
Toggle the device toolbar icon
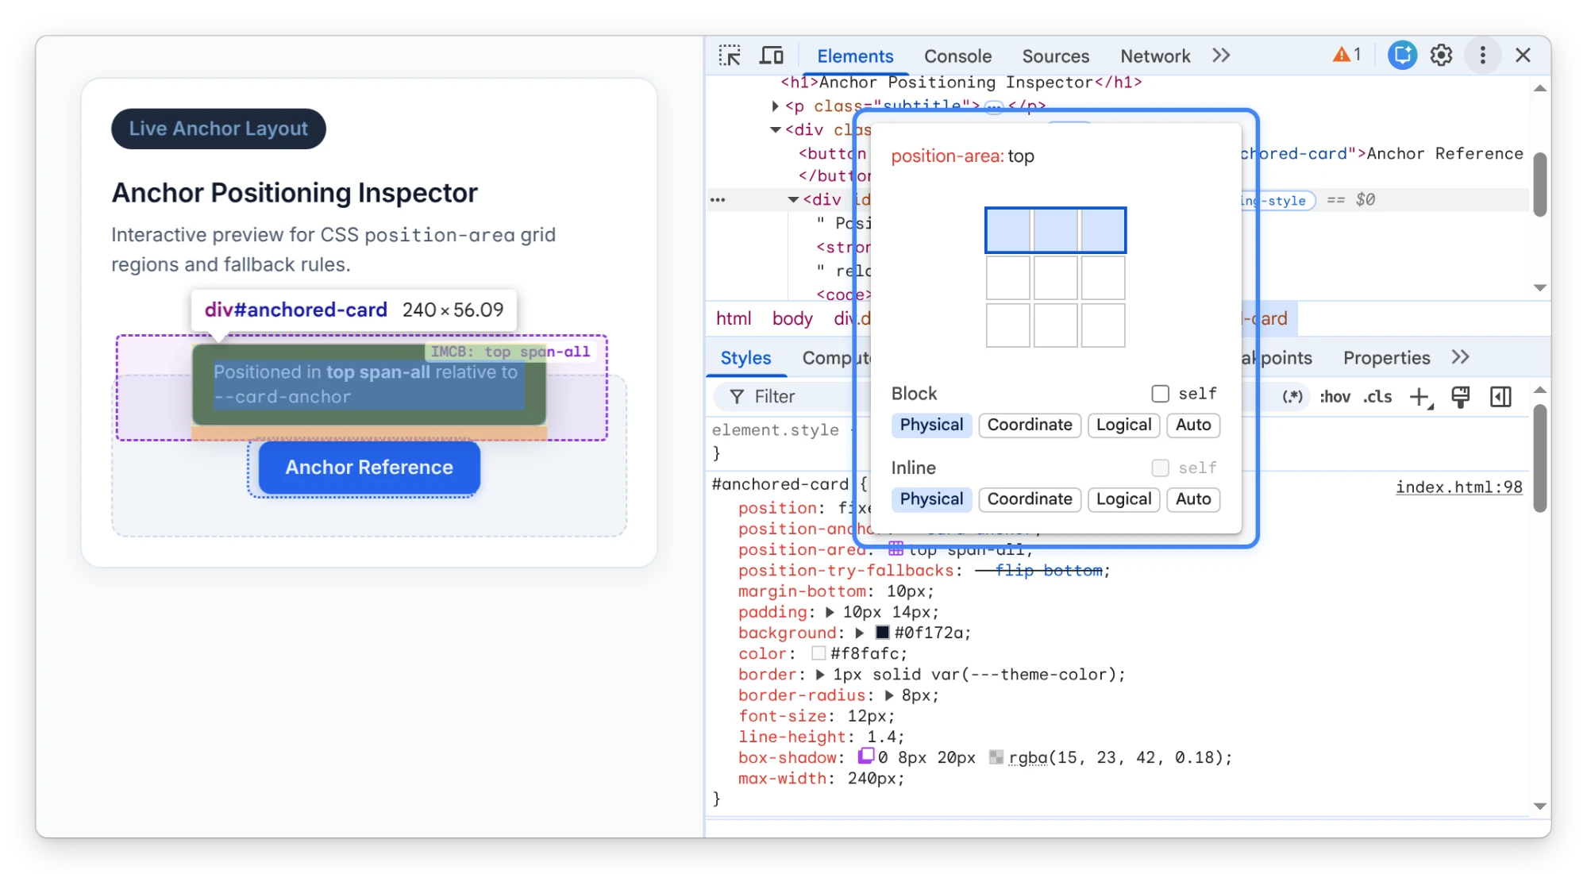[771, 56]
